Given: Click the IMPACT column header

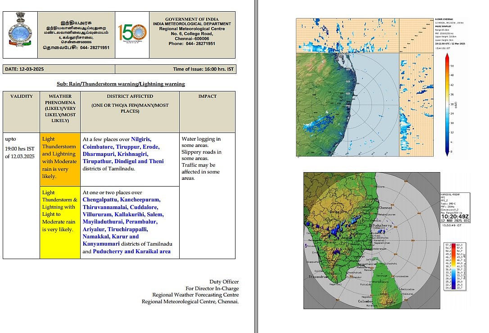Looking at the screenshot, I should point(207,96).
